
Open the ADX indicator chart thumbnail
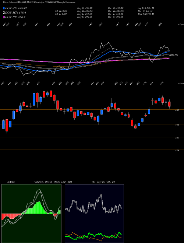coord(94,214)
